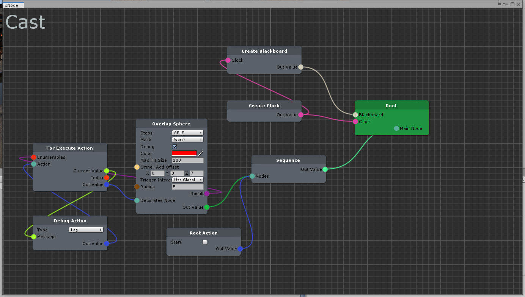The height and width of the screenshot is (297, 525).
Task: Toggle the xNode window lock icon
Action: pos(500,4)
